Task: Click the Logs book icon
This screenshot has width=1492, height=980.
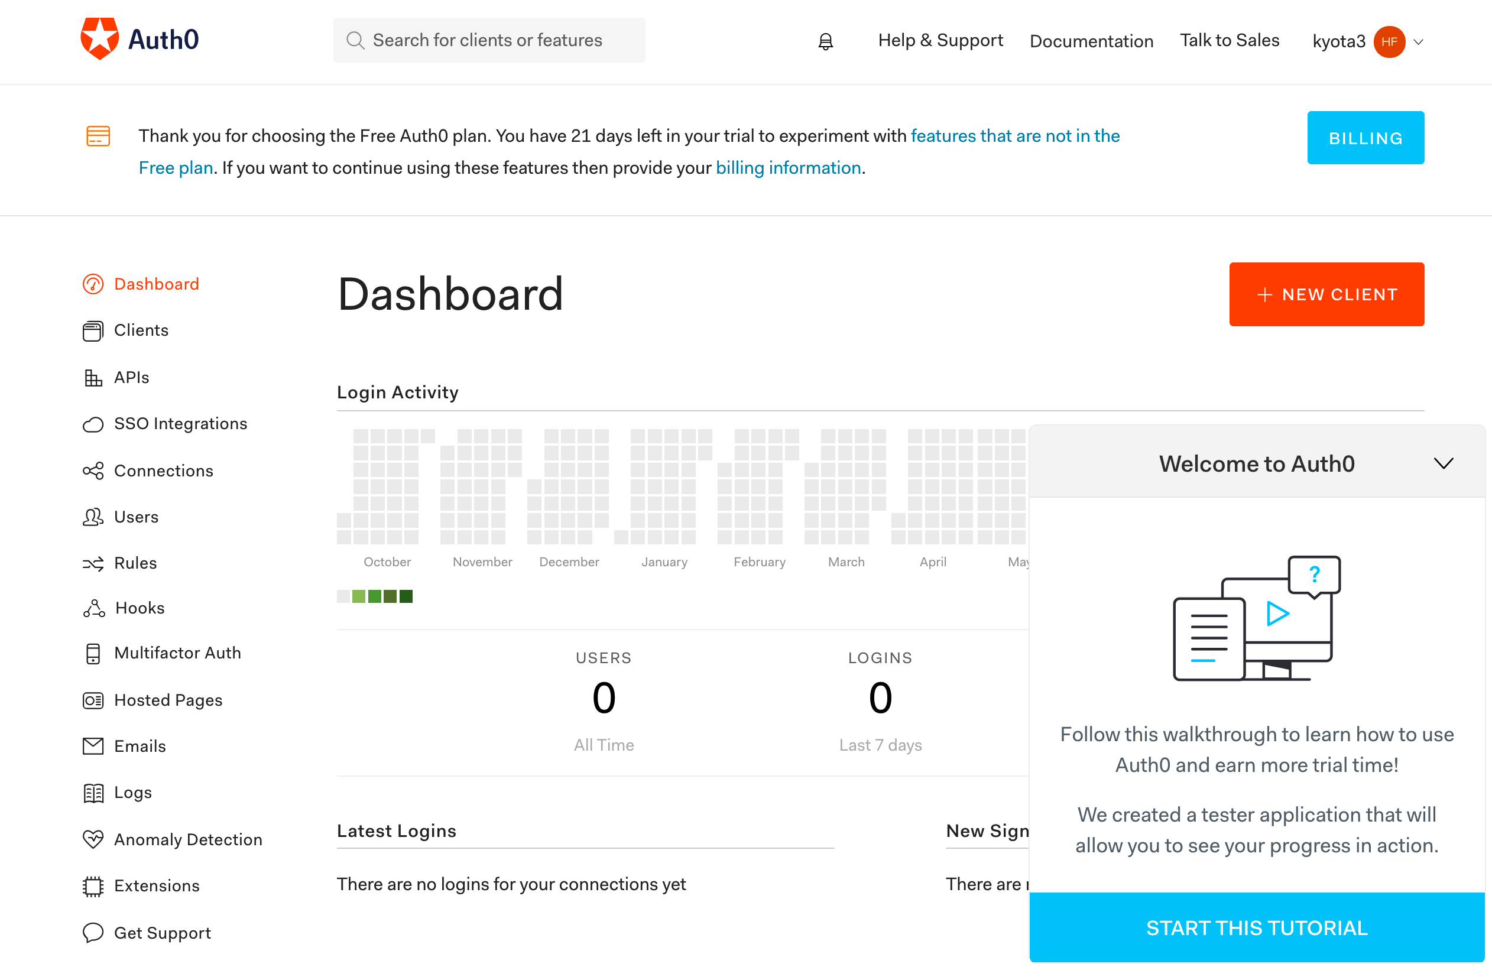Action: click(x=93, y=793)
